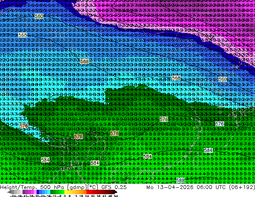Click the 588 contour height label

180,180
